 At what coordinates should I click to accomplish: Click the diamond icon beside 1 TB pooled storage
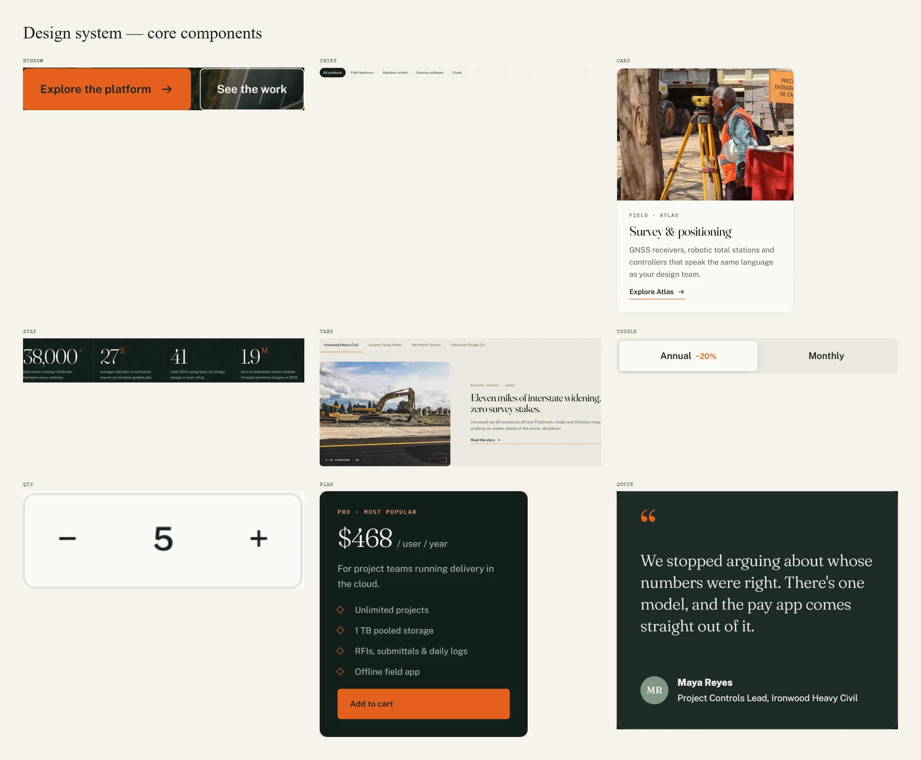340,631
